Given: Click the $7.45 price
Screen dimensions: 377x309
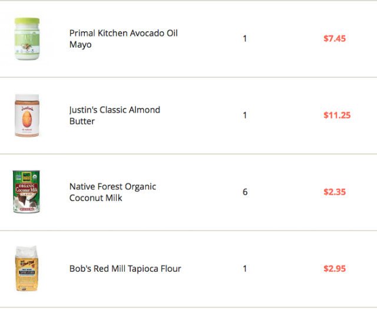Looking at the screenshot, I should [x=335, y=39].
